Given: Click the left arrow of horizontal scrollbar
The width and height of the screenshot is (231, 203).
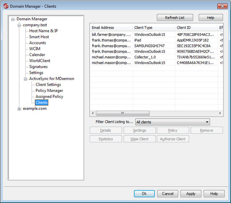Looking at the screenshot, I should coord(93,113).
